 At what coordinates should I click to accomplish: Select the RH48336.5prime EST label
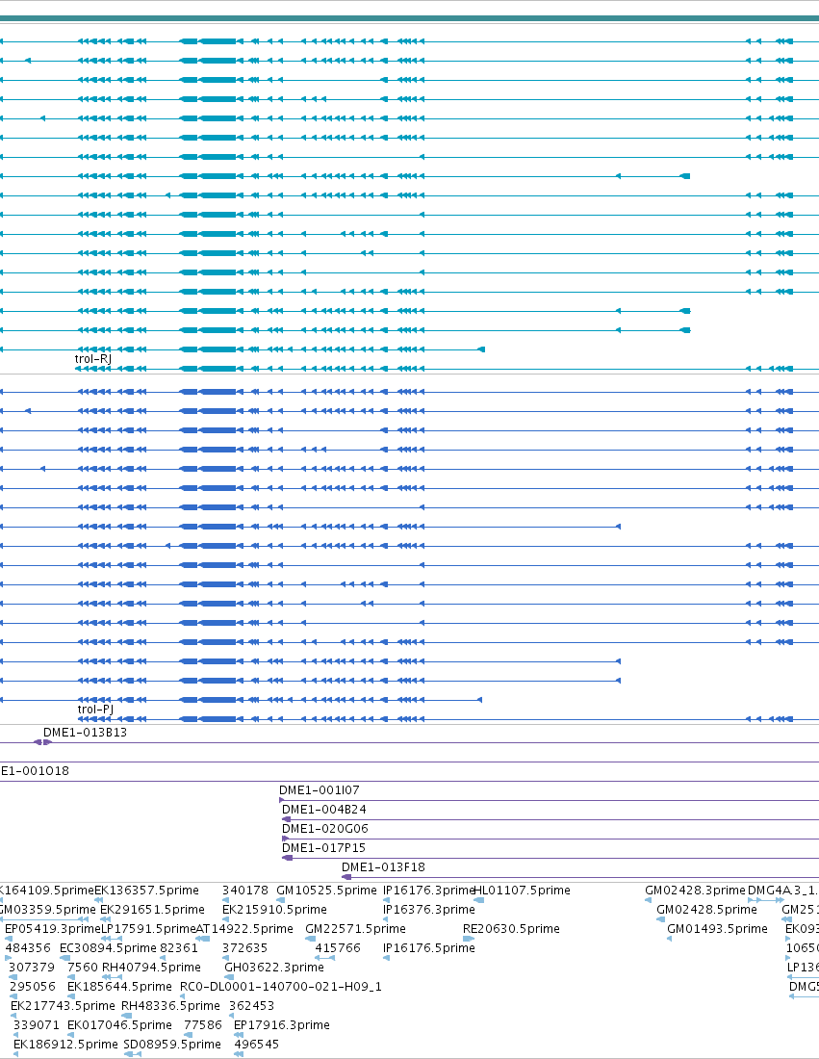[170, 1006]
